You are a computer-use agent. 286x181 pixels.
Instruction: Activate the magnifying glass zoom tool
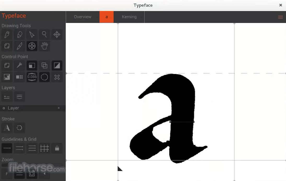44,35
